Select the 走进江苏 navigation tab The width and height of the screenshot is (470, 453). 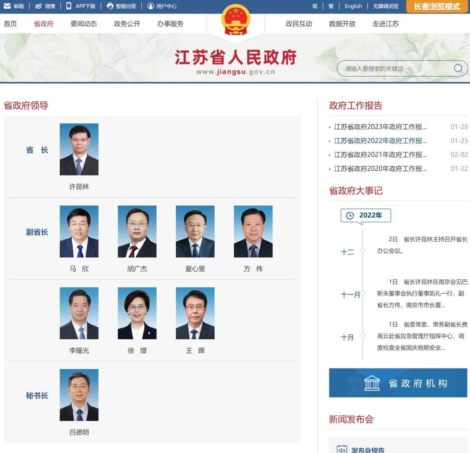(385, 24)
